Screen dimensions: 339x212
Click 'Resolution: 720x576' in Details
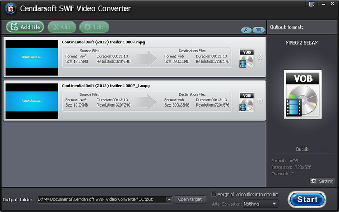(x=291, y=167)
